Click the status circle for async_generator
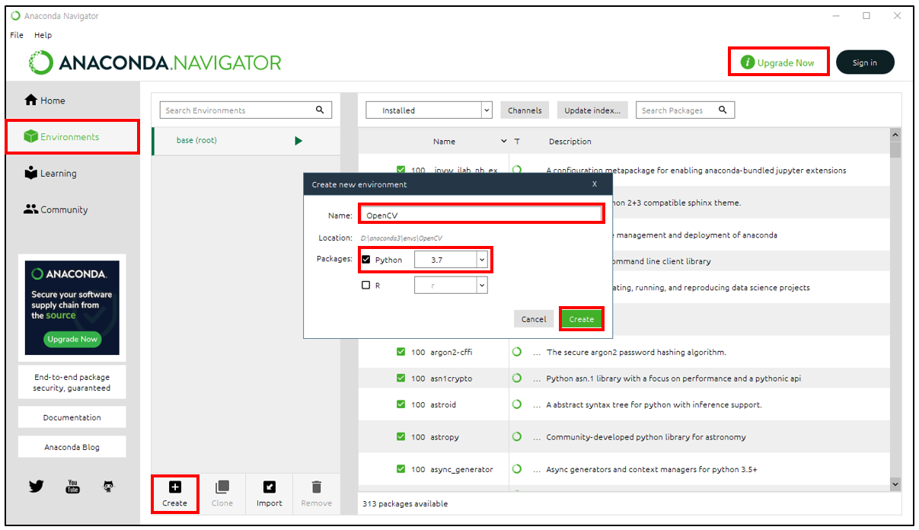Screen dimensions: 919x530 [x=517, y=468]
